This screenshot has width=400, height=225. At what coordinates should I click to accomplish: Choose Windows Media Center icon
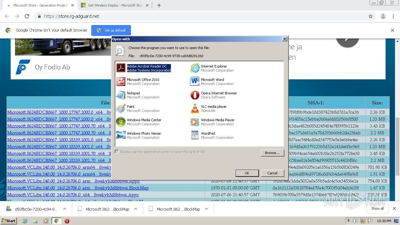click(121, 122)
